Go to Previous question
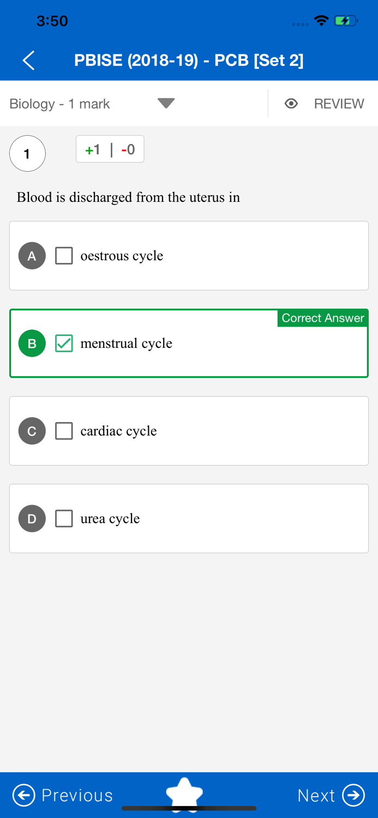The height and width of the screenshot is (818, 378). click(x=77, y=795)
